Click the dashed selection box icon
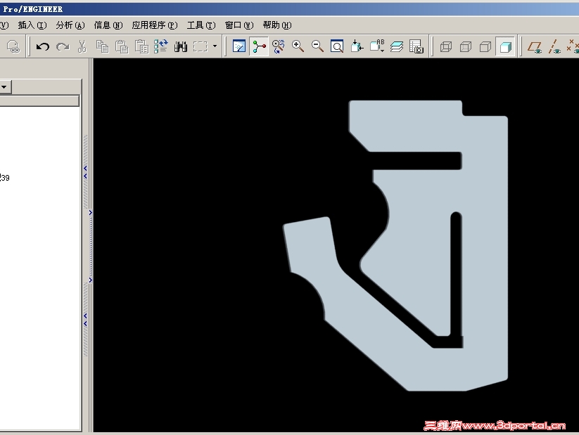Viewport: 579px width, 435px height. [x=200, y=46]
